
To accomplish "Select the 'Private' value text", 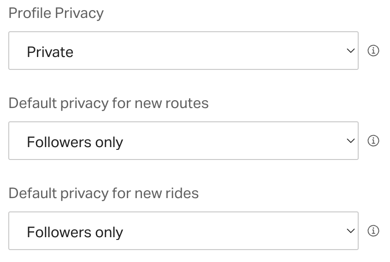I will [x=50, y=52].
